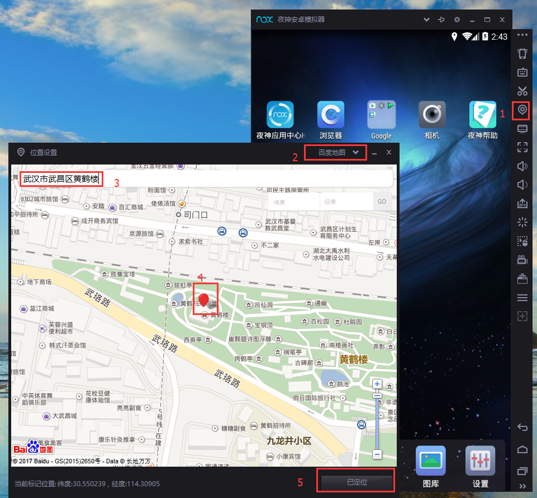Minimize the 位置设置 location window
Image resolution: width=537 pixels, height=498 pixels.
pyautogui.click(x=374, y=153)
